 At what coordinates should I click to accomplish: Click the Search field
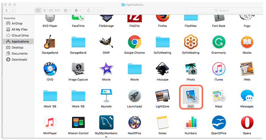tap(224, 10)
